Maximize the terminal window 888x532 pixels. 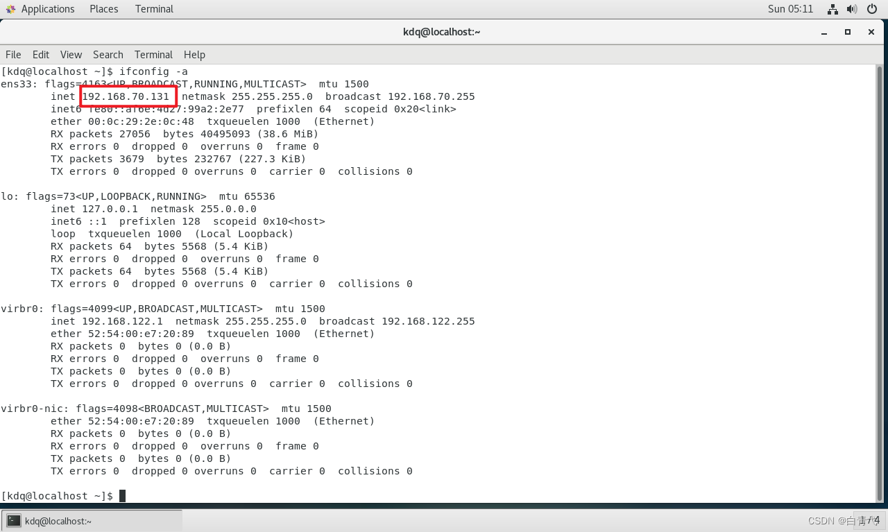847,32
